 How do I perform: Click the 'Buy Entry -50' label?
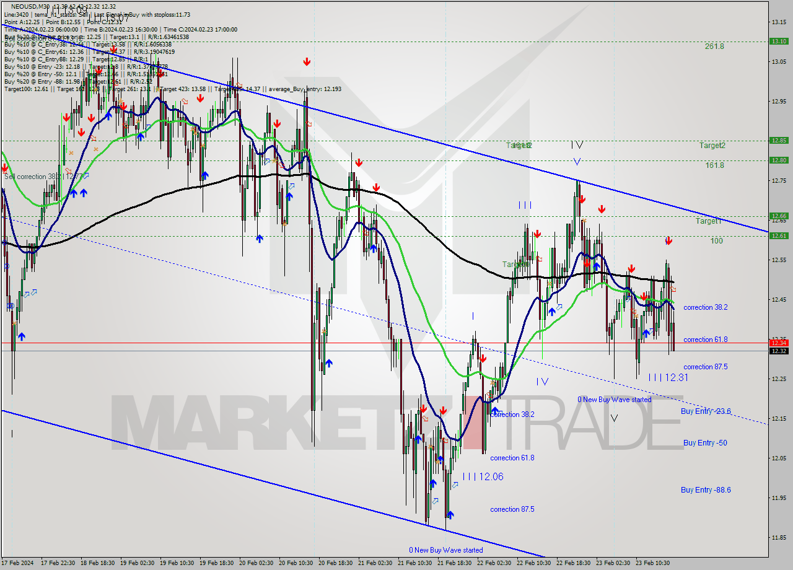pos(705,443)
